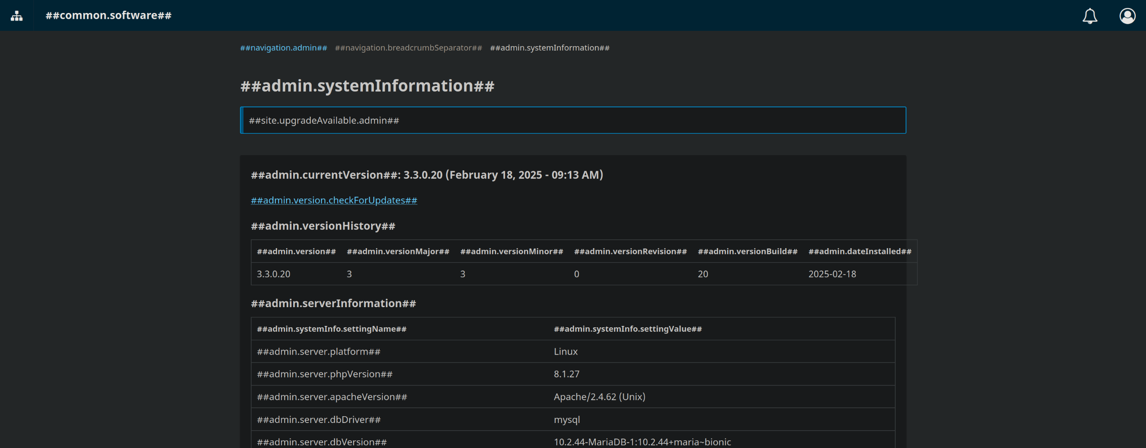The height and width of the screenshot is (448, 1146).
Task: Click ##admin.versionRevision## column header
Action: (630, 252)
